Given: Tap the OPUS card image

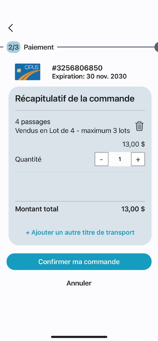Looking at the screenshot, I should click(x=28, y=72).
